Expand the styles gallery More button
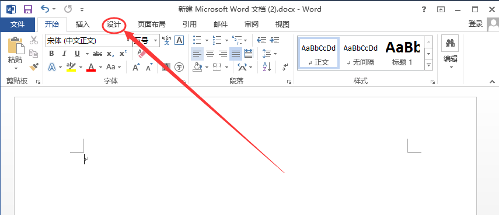The width and height of the screenshot is (499, 215). [428, 65]
